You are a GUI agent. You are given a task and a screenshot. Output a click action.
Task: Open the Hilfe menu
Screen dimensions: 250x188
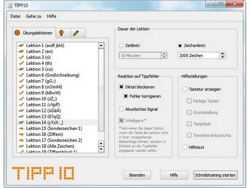[52, 16]
